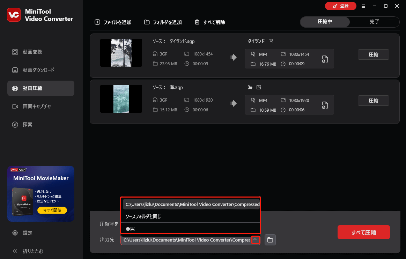Click the conversion arrow icon in タイランド row
The height and width of the screenshot is (259, 406).
tap(233, 57)
